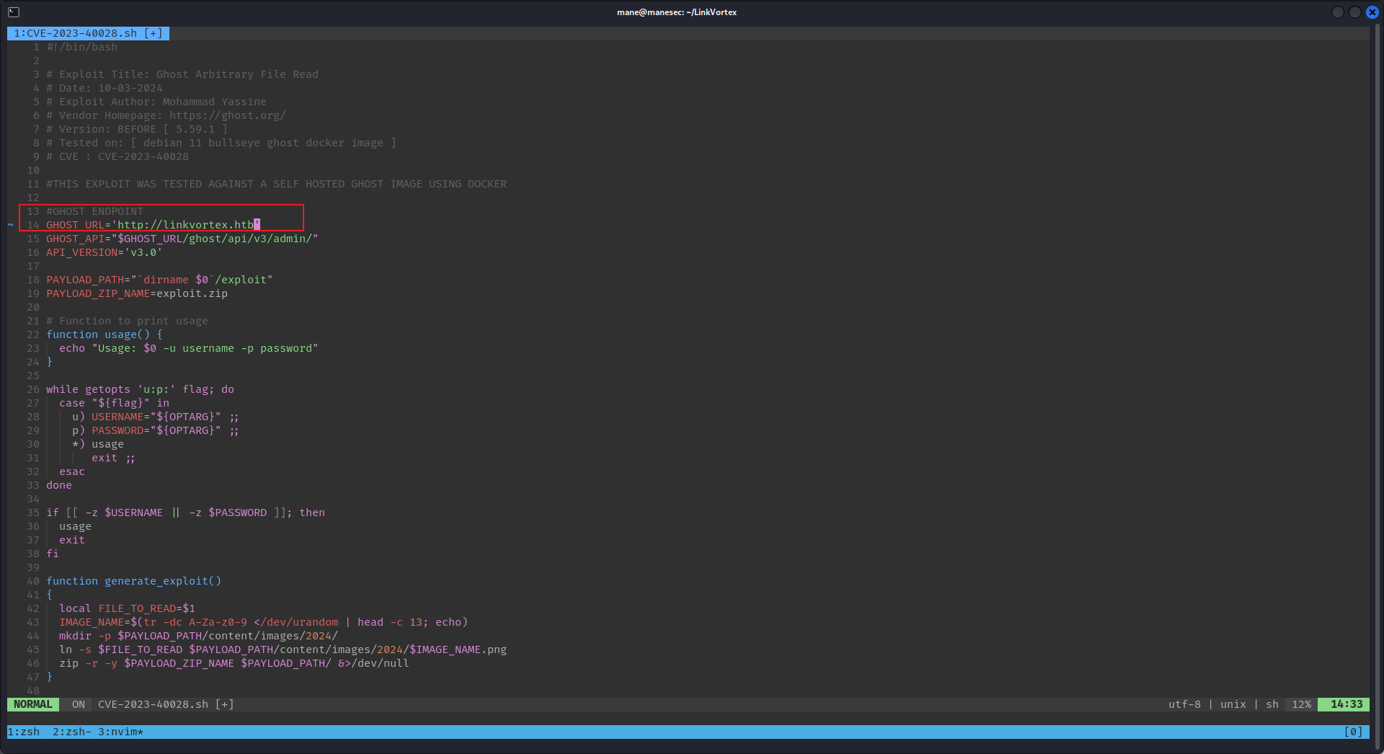Click the IMAGE_NAME urandom assignment line

click(x=264, y=622)
